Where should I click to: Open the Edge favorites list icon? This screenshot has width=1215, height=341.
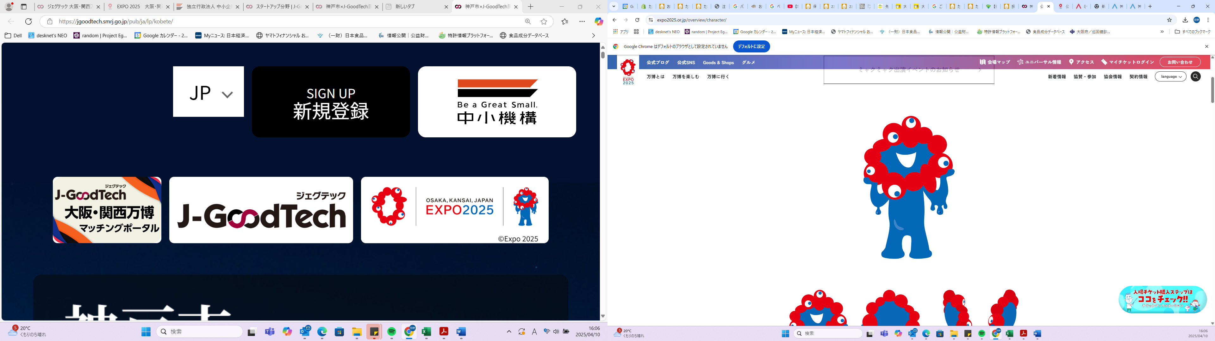pyautogui.click(x=565, y=22)
